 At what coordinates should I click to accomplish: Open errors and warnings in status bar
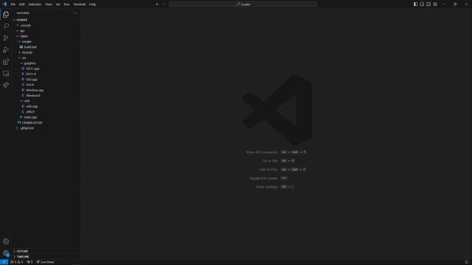[16, 262]
